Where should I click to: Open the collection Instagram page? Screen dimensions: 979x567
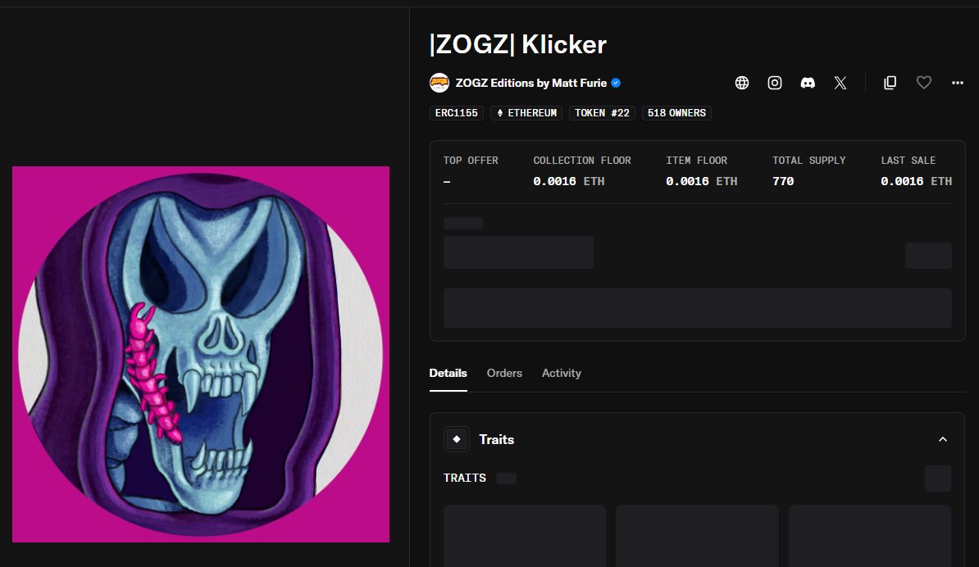point(775,83)
